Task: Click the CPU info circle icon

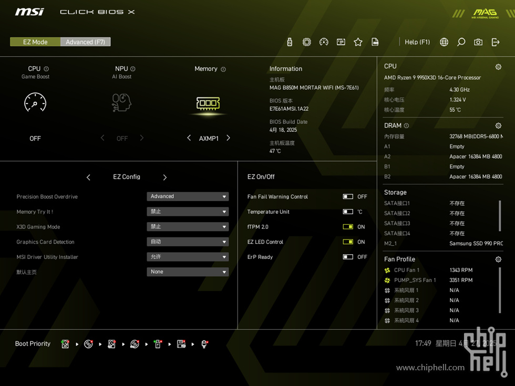Action: (46, 69)
